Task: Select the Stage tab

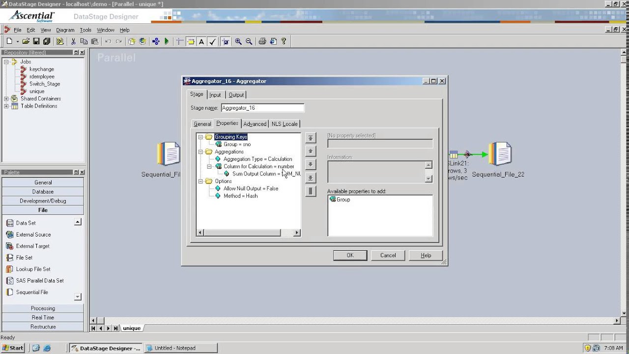Action: coord(197,94)
